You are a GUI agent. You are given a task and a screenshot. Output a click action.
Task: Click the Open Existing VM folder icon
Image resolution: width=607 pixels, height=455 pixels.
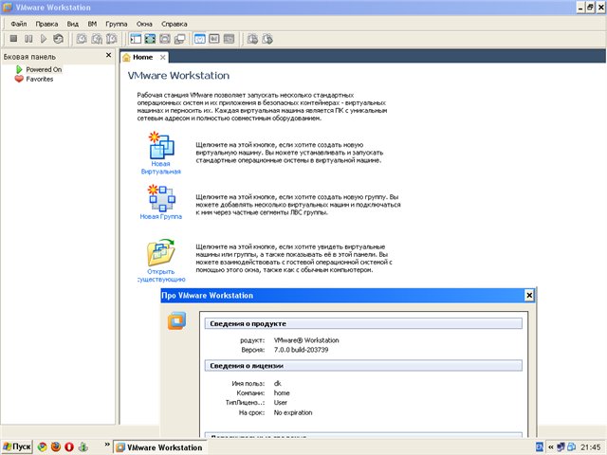coord(161,252)
